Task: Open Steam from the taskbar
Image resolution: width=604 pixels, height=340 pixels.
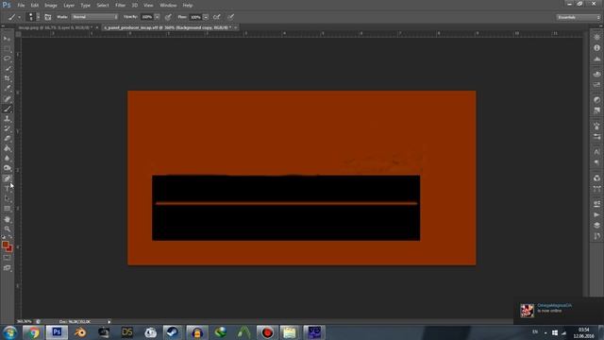Action: (172, 332)
